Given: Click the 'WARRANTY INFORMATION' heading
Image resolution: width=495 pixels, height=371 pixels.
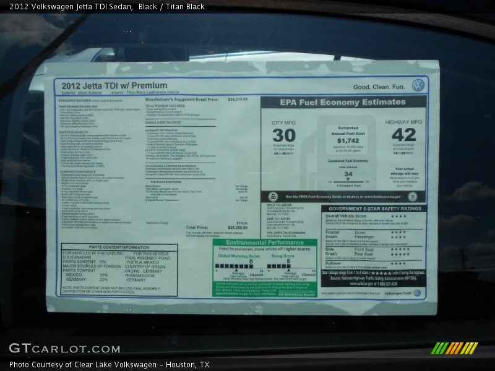Looking at the screenshot, I should click(161, 130).
